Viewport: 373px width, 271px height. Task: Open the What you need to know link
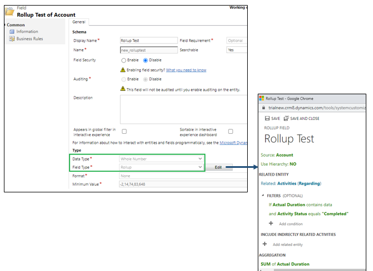pyautogui.click(x=186, y=70)
